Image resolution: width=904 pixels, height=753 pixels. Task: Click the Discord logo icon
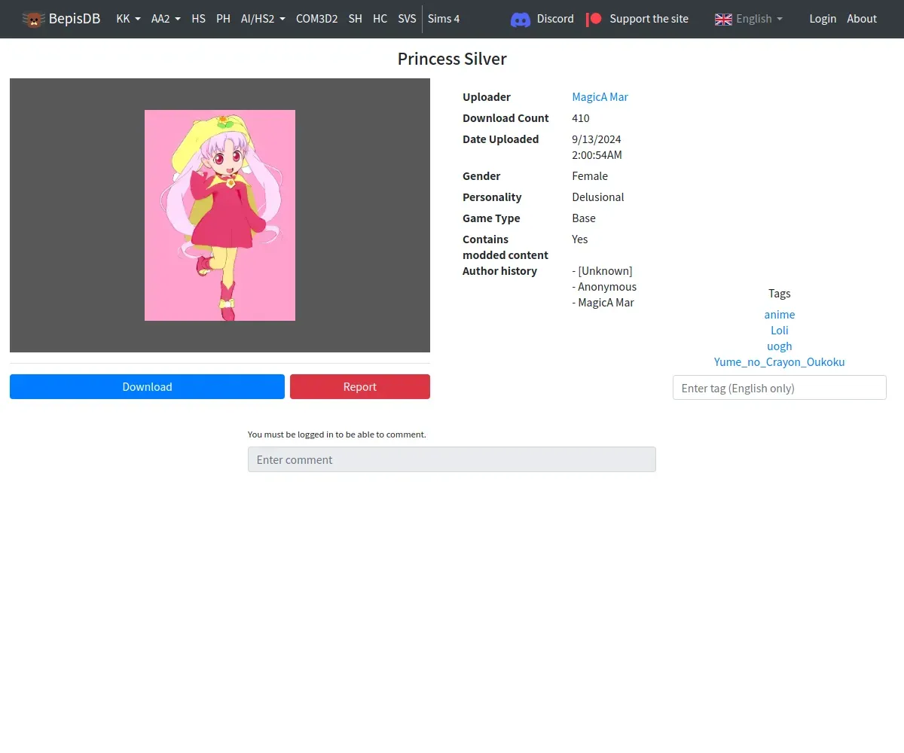tap(521, 19)
